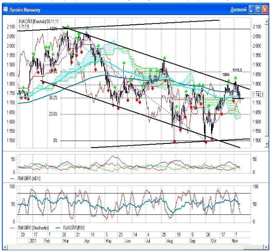Viewport: 270px width, 251px height.
Task: Click the Mar month label
Action: [x=66, y=240]
